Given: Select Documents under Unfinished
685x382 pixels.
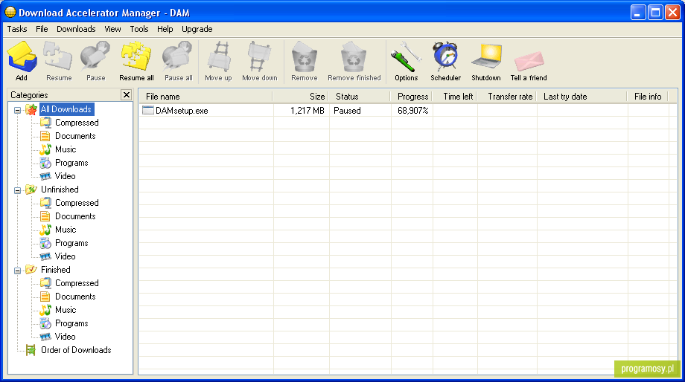Looking at the screenshot, I should tap(75, 216).
